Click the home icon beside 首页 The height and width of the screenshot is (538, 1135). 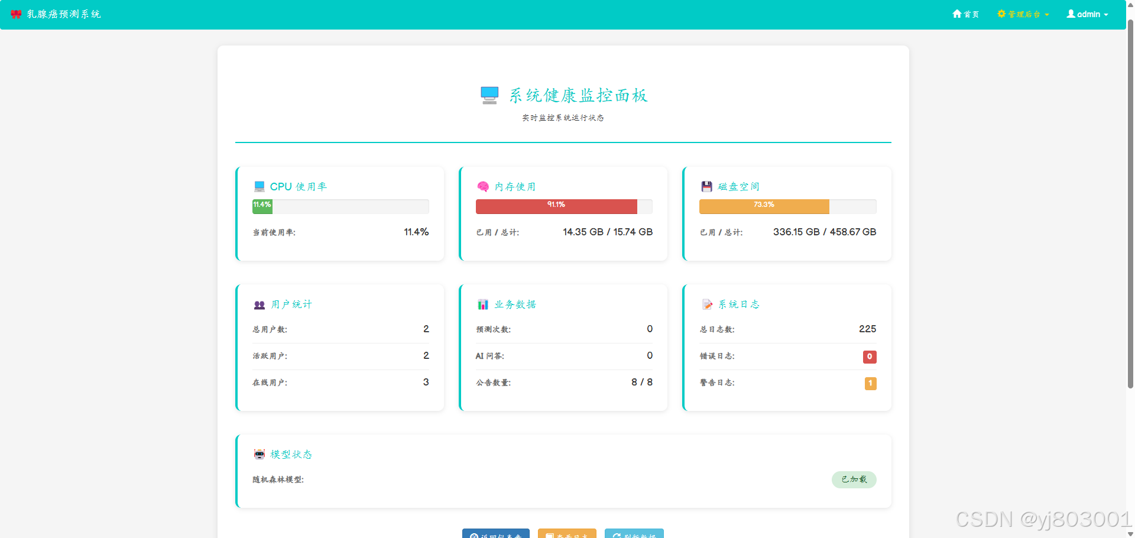pos(957,14)
